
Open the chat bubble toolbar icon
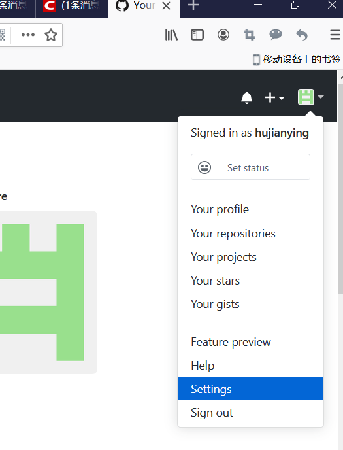tap(276, 35)
